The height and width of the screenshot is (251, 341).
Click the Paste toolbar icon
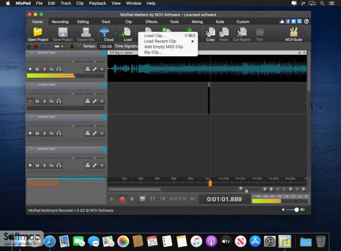tap(224, 32)
